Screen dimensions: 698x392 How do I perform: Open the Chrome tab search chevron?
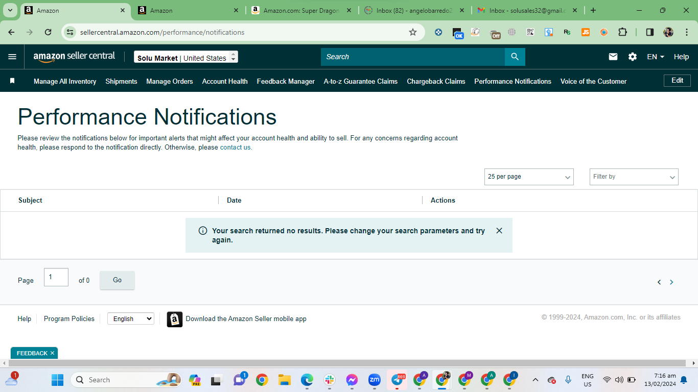coord(10,10)
